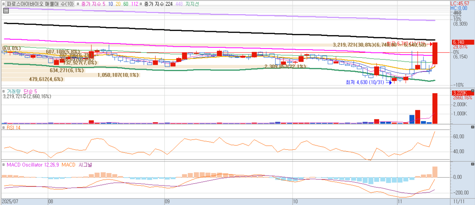Click the green 지지선 legend label
475x205 pixels.
192,4
